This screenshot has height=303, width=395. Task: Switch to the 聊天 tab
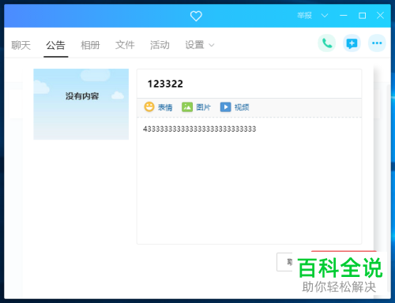[21, 45]
